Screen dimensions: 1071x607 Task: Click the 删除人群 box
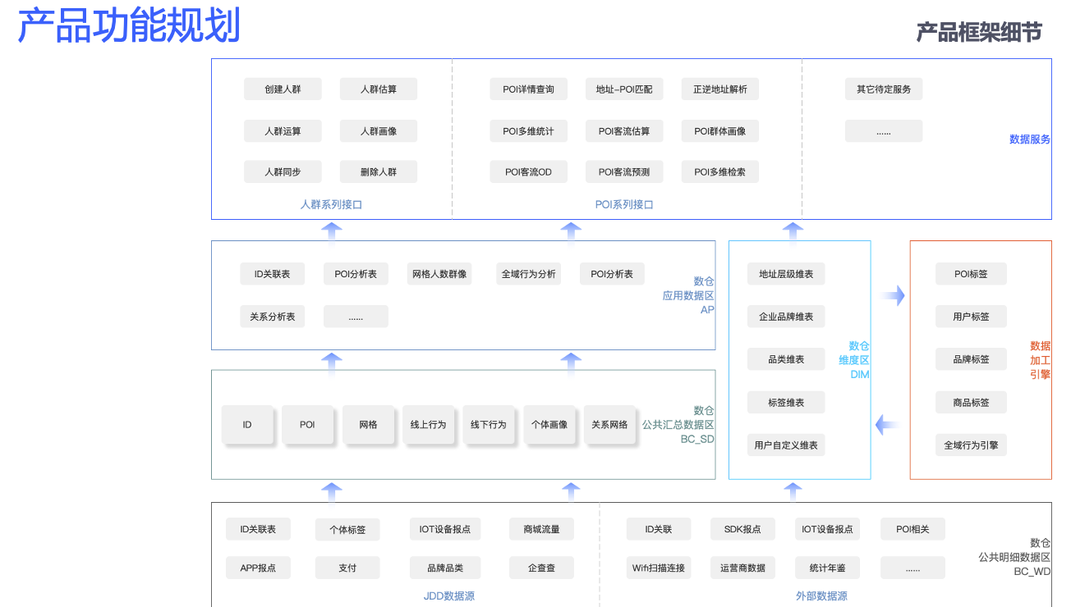[379, 171]
